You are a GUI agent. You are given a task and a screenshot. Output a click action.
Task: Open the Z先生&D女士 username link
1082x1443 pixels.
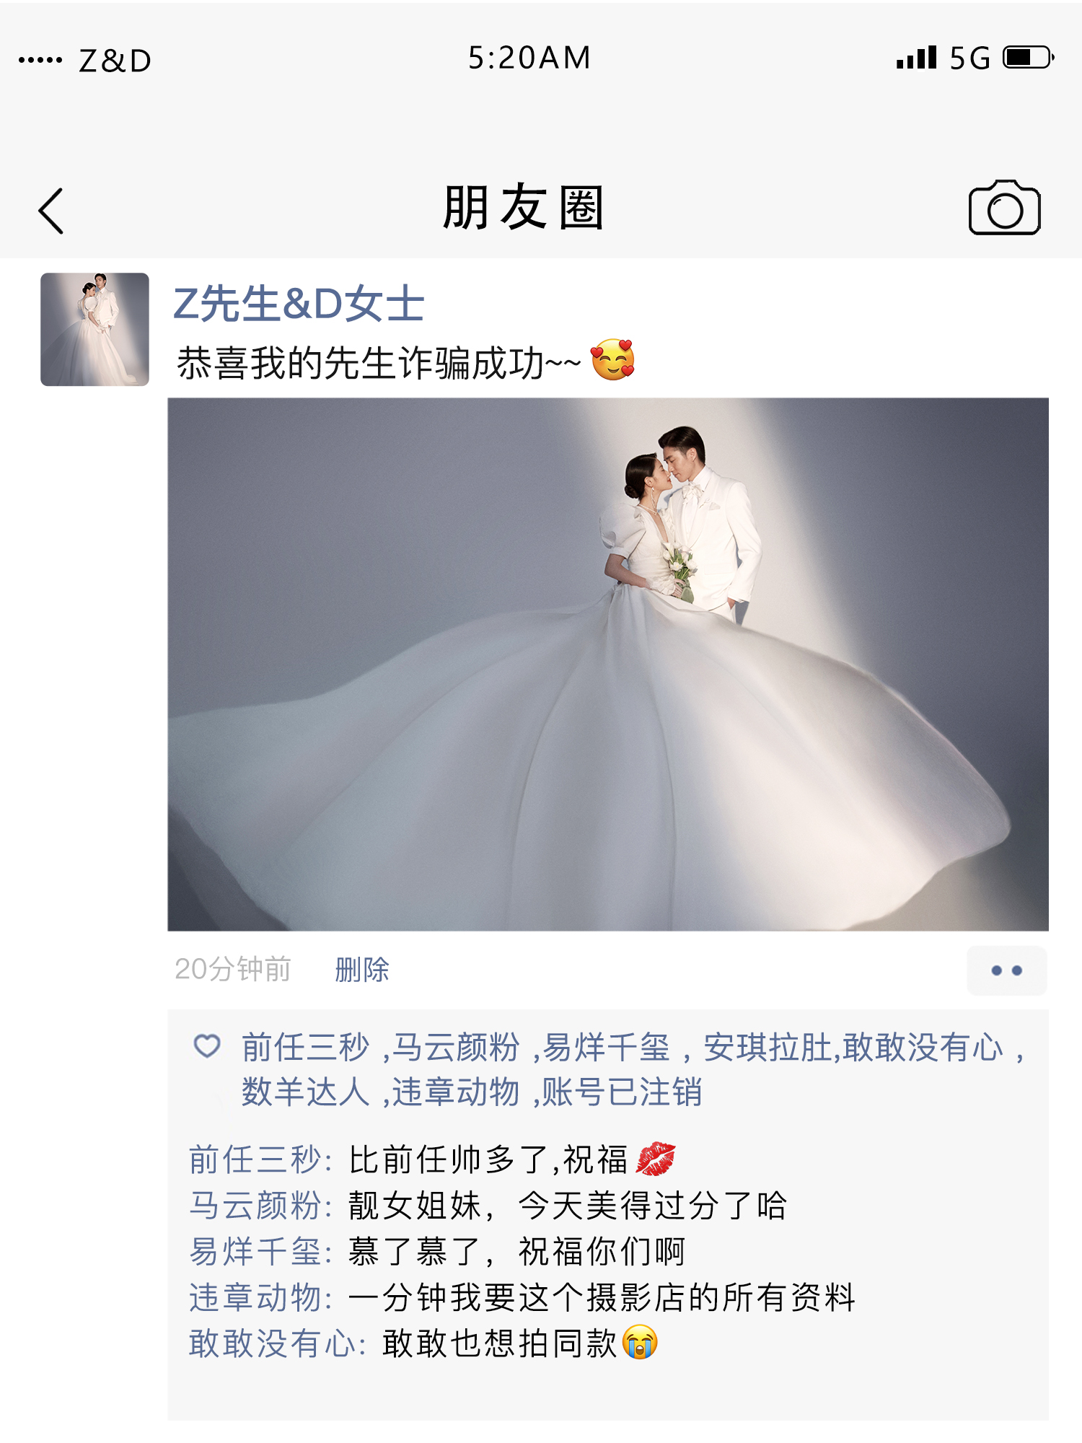299,303
